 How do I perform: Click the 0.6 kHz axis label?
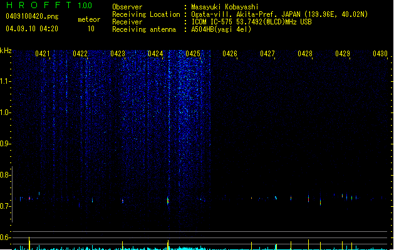pos(5,237)
